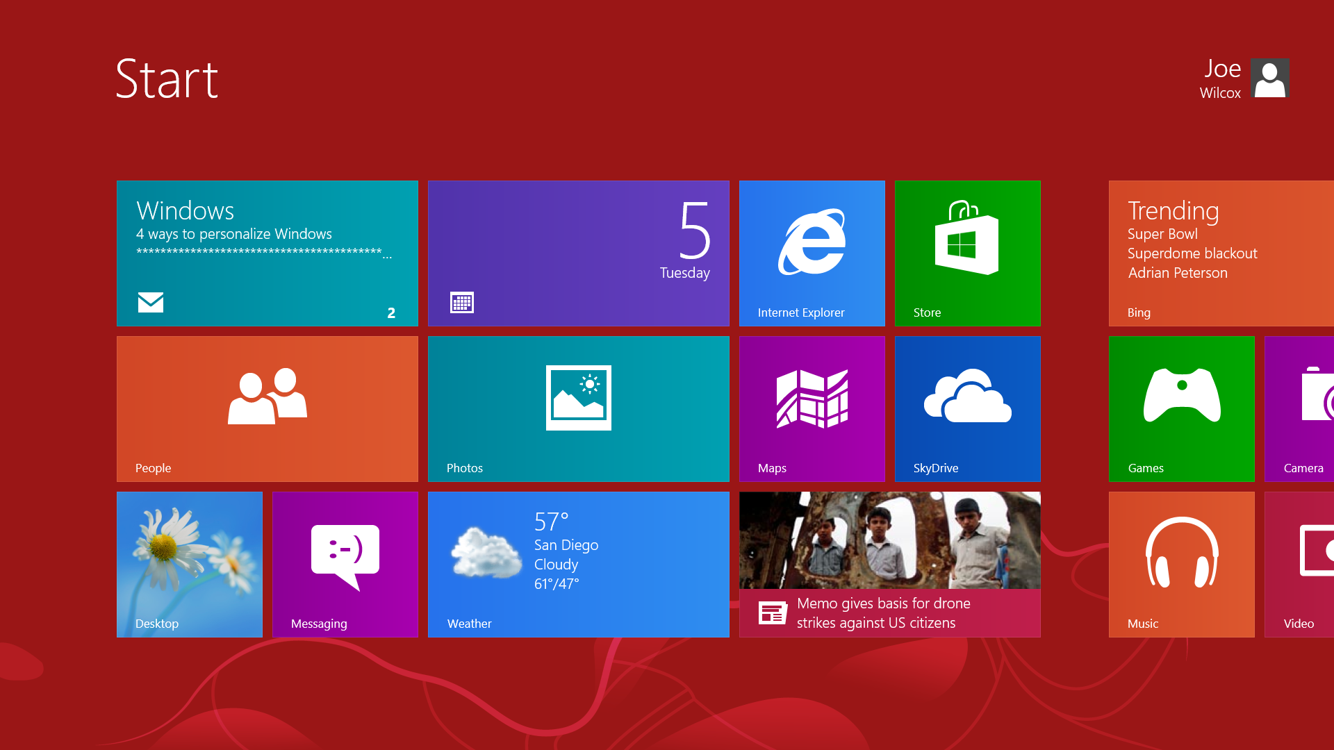Image resolution: width=1334 pixels, height=750 pixels.
Task: Click the Joe Wilcox account picture
Action: [1269, 78]
